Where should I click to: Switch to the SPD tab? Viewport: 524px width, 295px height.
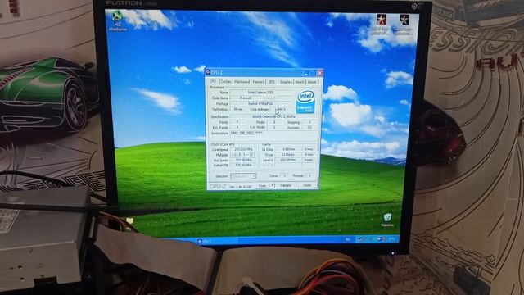point(272,82)
